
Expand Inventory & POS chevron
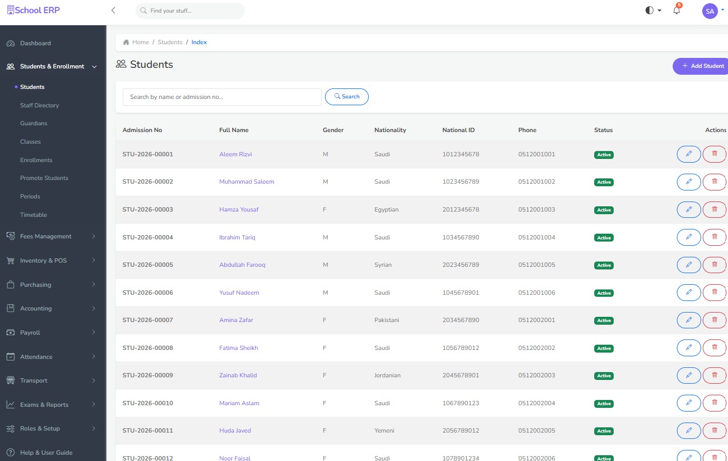94,260
